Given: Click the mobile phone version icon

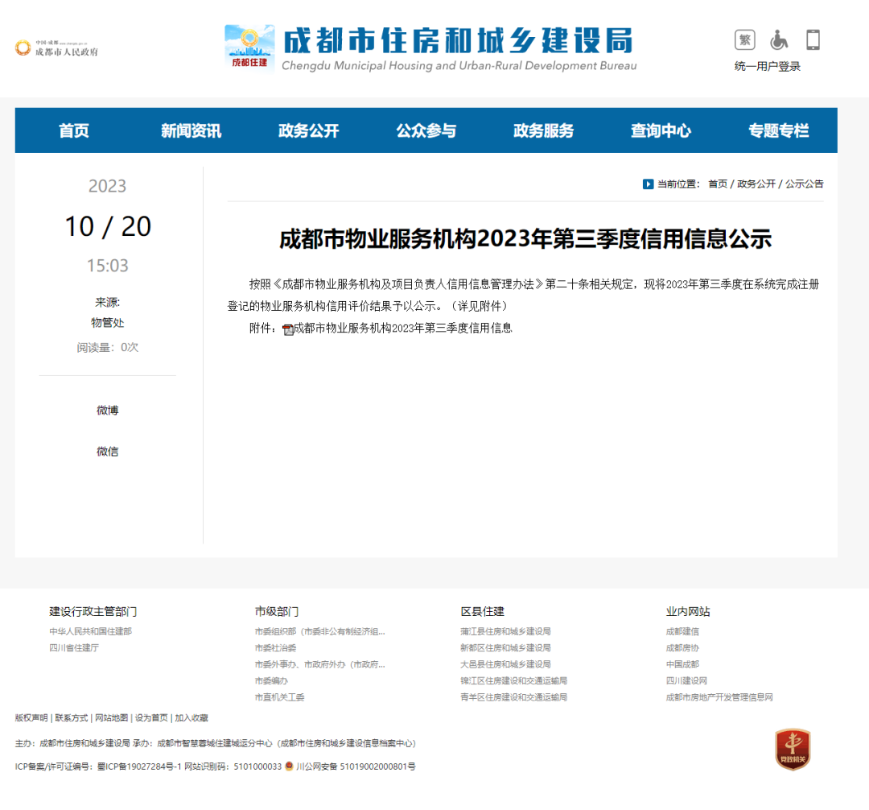Looking at the screenshot, I should coord(813,39).
